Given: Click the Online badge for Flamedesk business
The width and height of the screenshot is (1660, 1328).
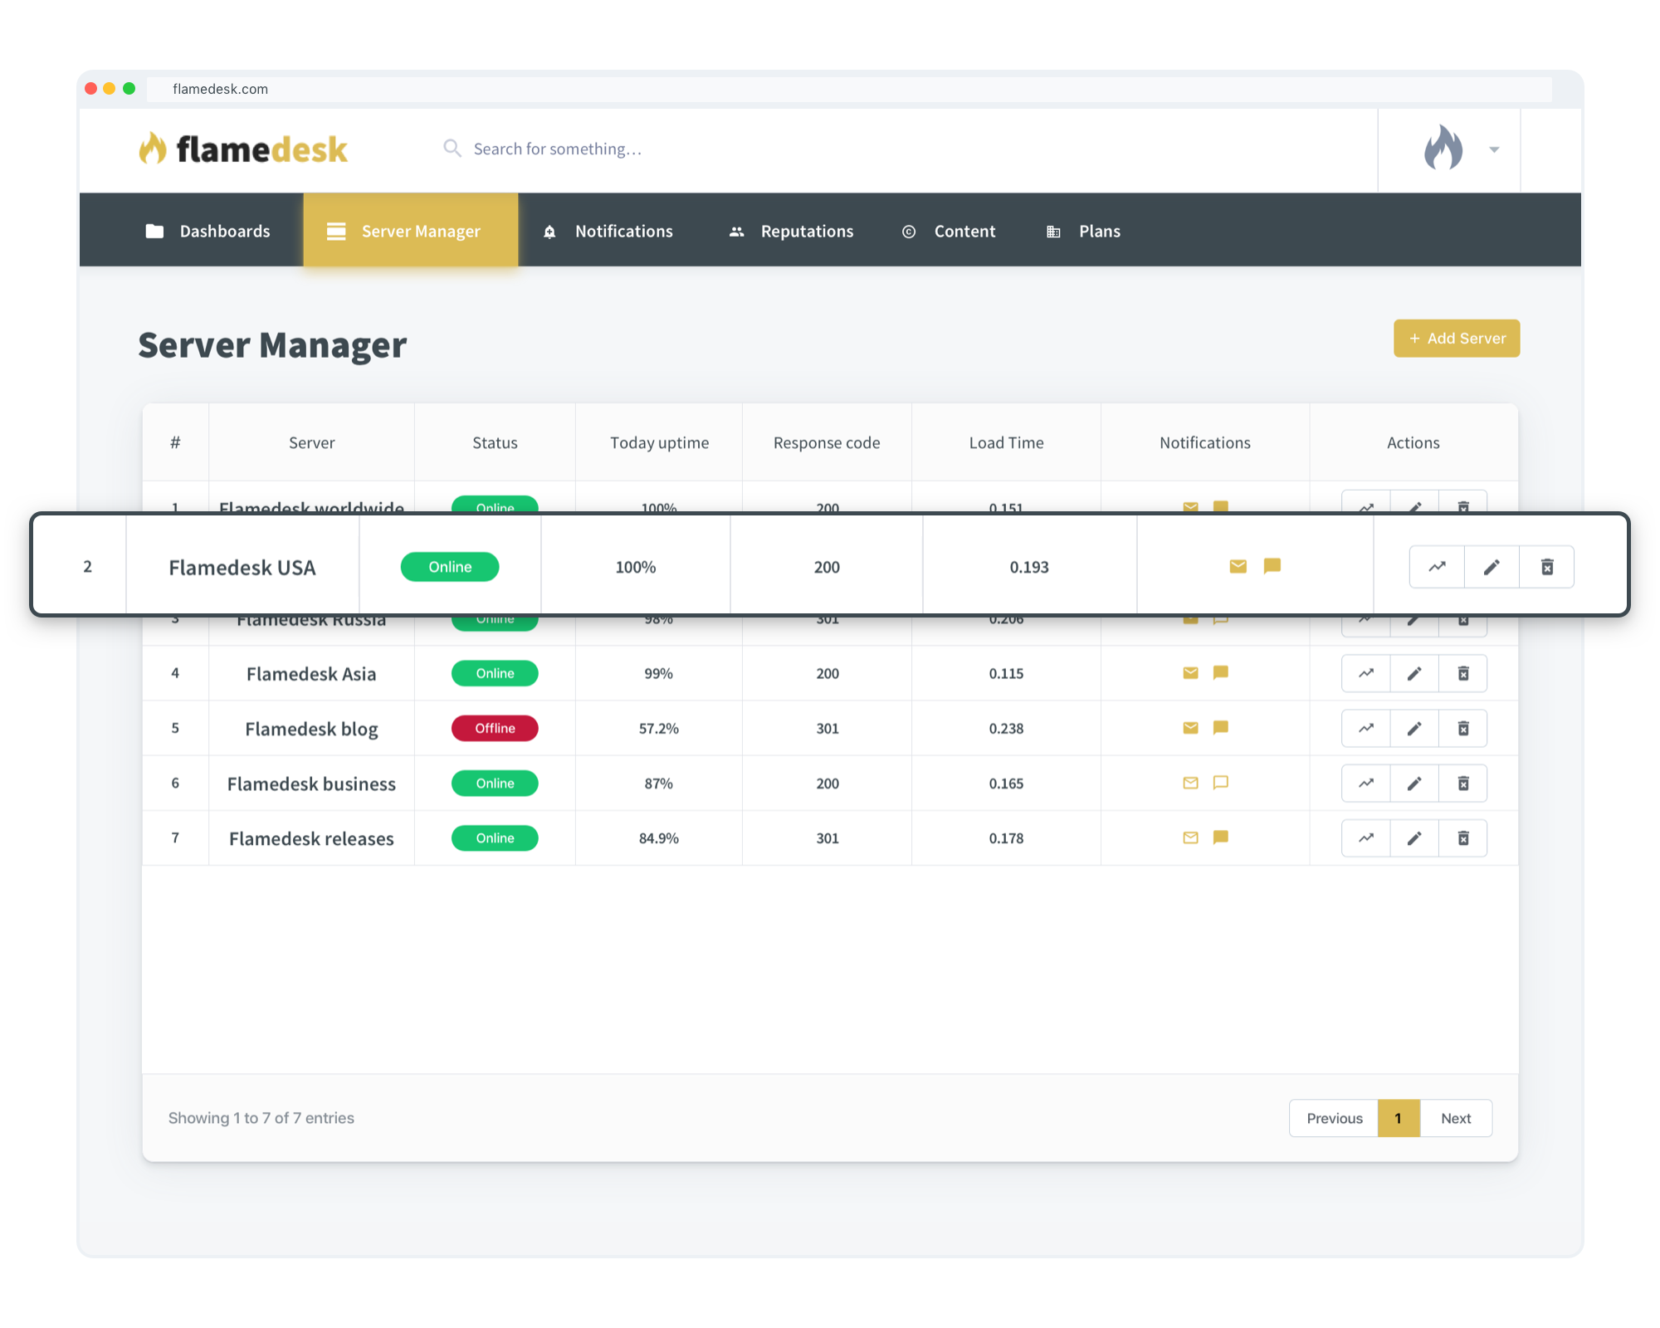Looking at the screenshot, I should [495, 783].
